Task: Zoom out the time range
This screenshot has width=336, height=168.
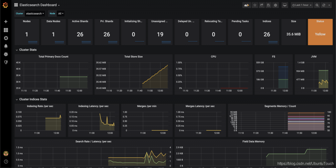Action: (x=317, y=5)
